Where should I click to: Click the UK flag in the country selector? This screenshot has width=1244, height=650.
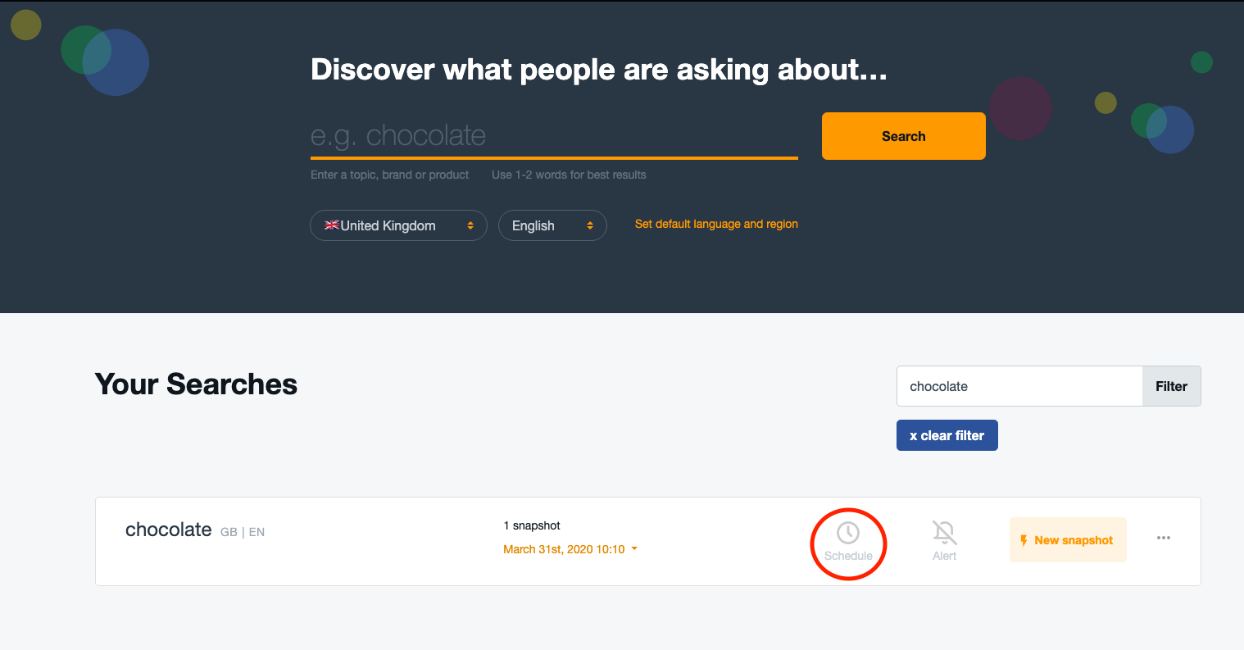[331, 225]
